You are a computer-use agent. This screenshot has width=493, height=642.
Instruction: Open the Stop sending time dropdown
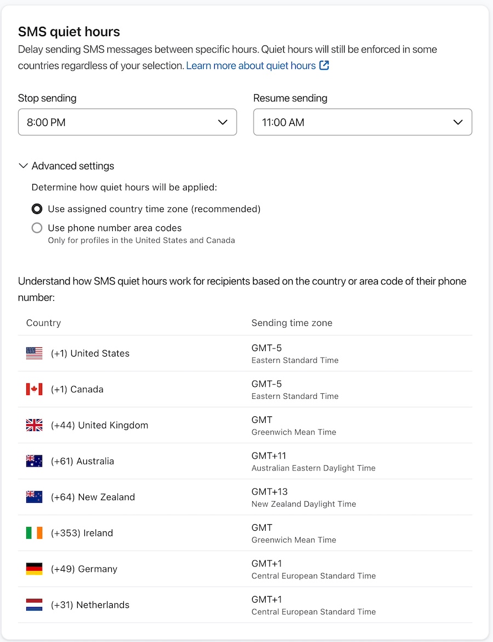pyautogui.click(x=223, y=122)
